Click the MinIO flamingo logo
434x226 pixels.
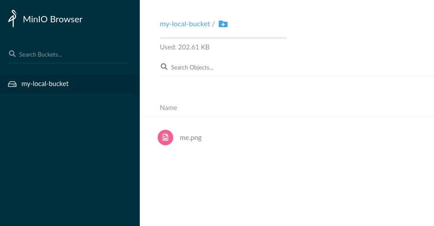13,19
